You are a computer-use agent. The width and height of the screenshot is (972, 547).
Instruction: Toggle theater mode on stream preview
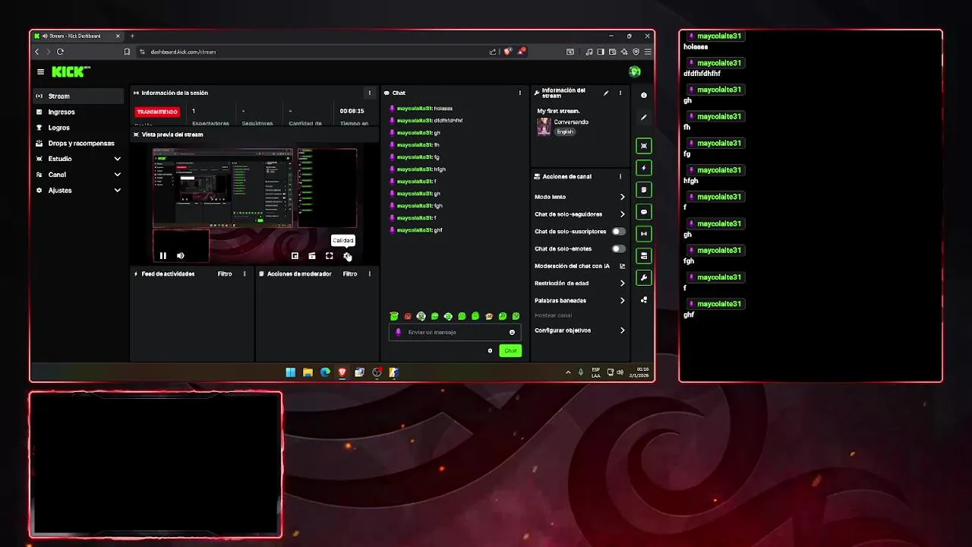tap(312, 256)
